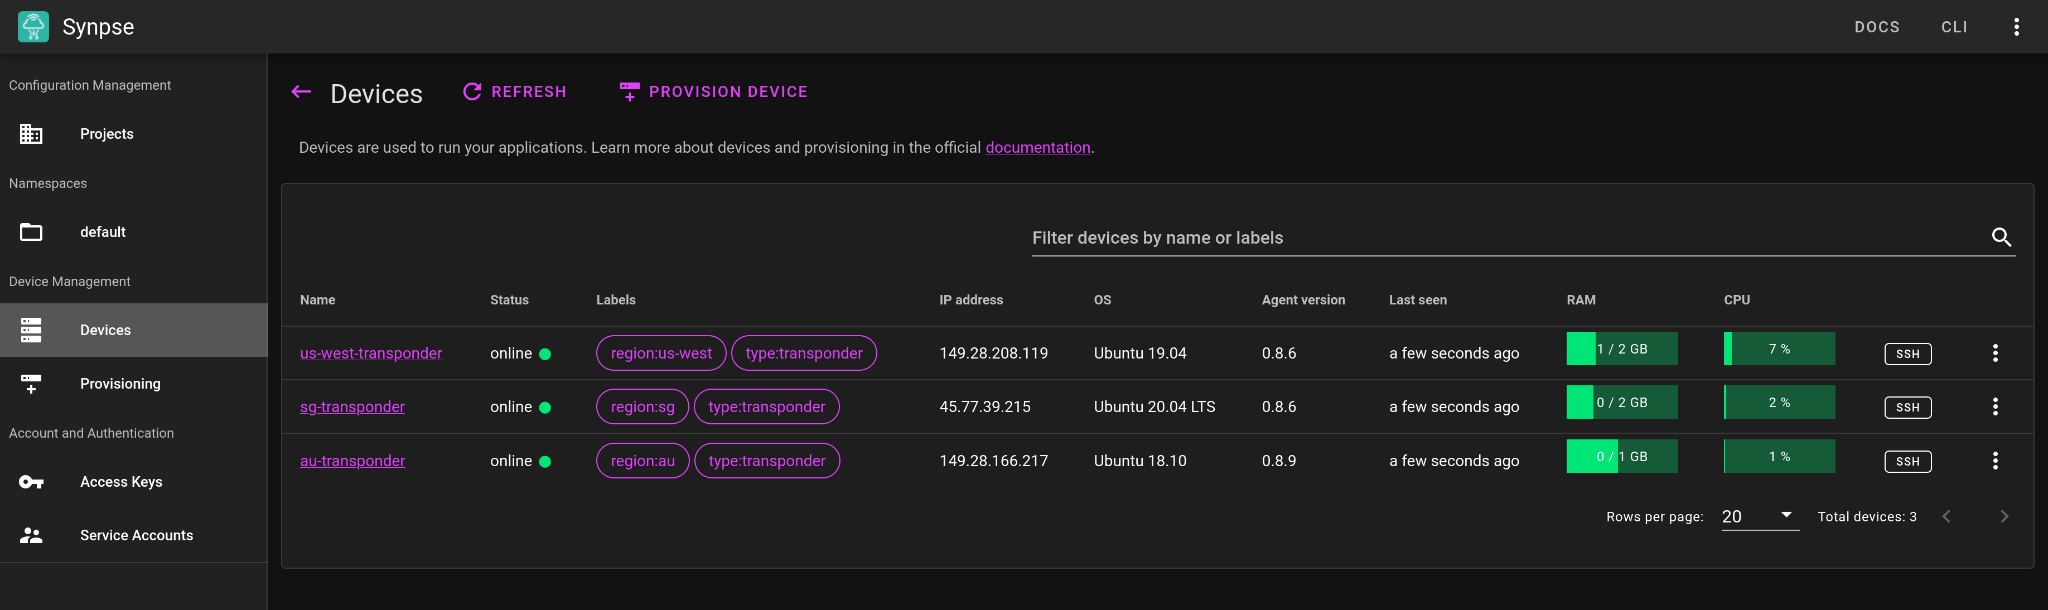Click the back arrow beside Devices

click(x=301, y=92)
